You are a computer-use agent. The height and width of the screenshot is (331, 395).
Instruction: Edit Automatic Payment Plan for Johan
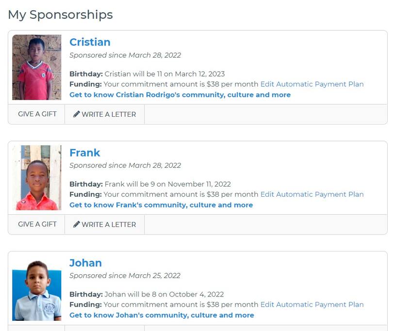312,305
